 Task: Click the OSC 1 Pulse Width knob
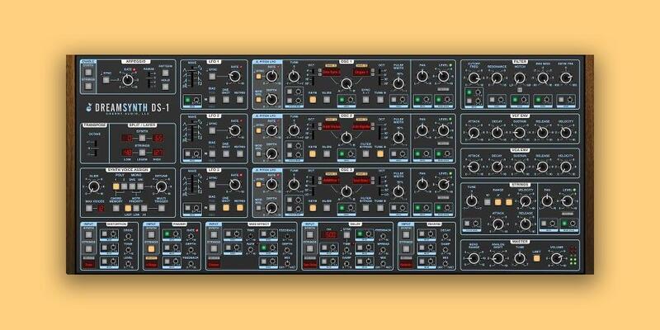[398, 83]
